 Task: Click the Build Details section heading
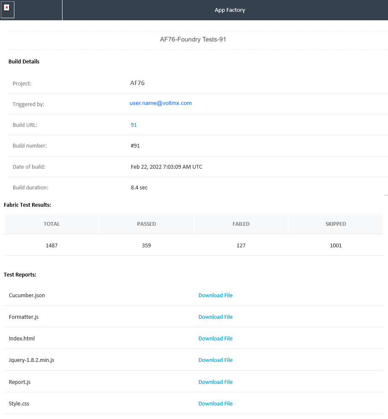[x=24, y=62]
